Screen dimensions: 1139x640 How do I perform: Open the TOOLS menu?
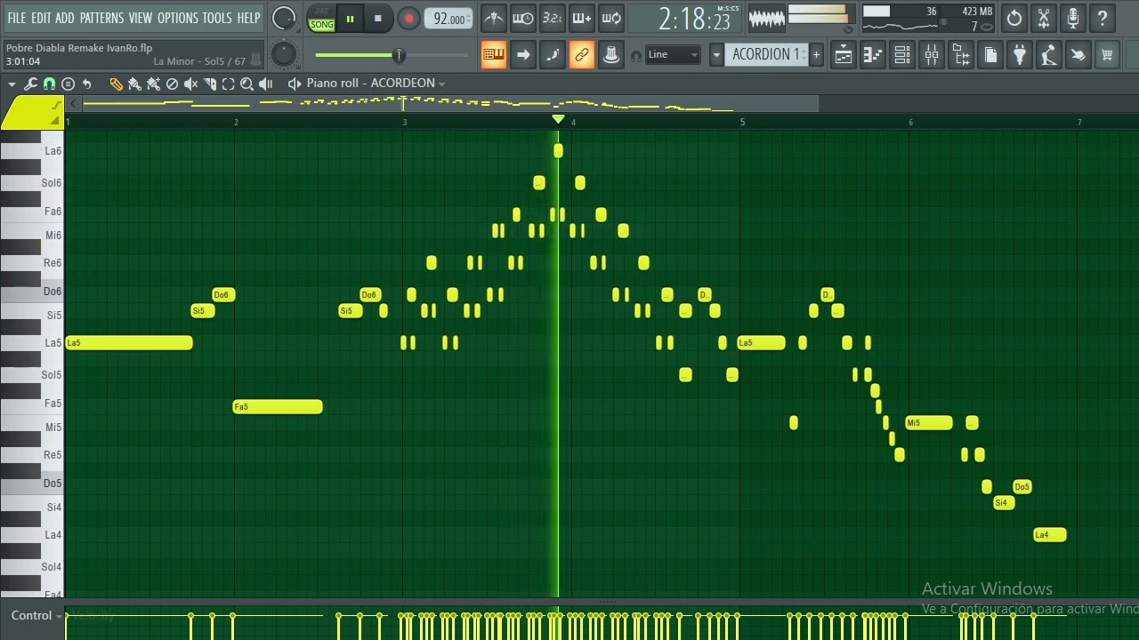tap(216, 18)
